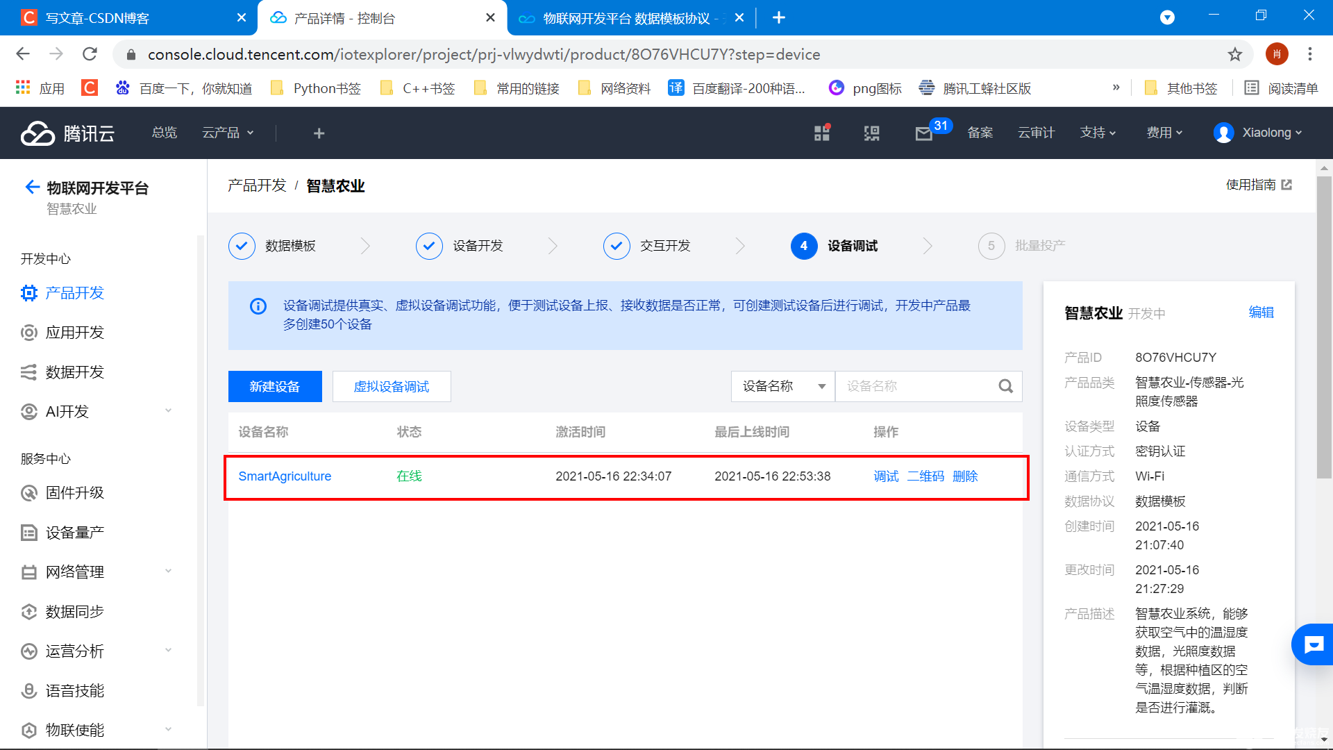Screen dimensions: 1333x750
Task: Select the 交互开发 completed step
Action: (x=617, y=246)
